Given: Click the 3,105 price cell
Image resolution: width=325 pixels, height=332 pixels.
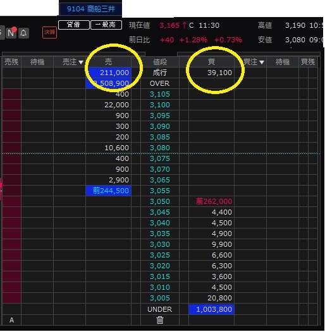Looking at the screenshot, I should (160, 94).
